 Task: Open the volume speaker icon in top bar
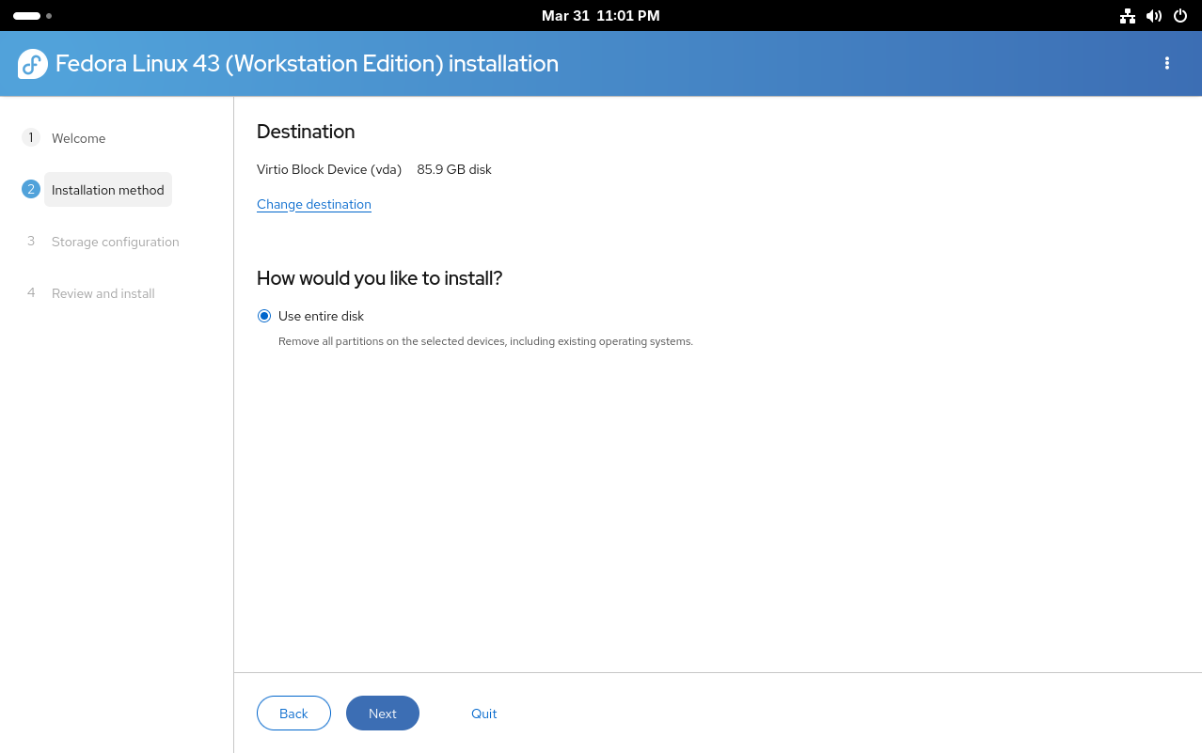tap(1154, 16)
